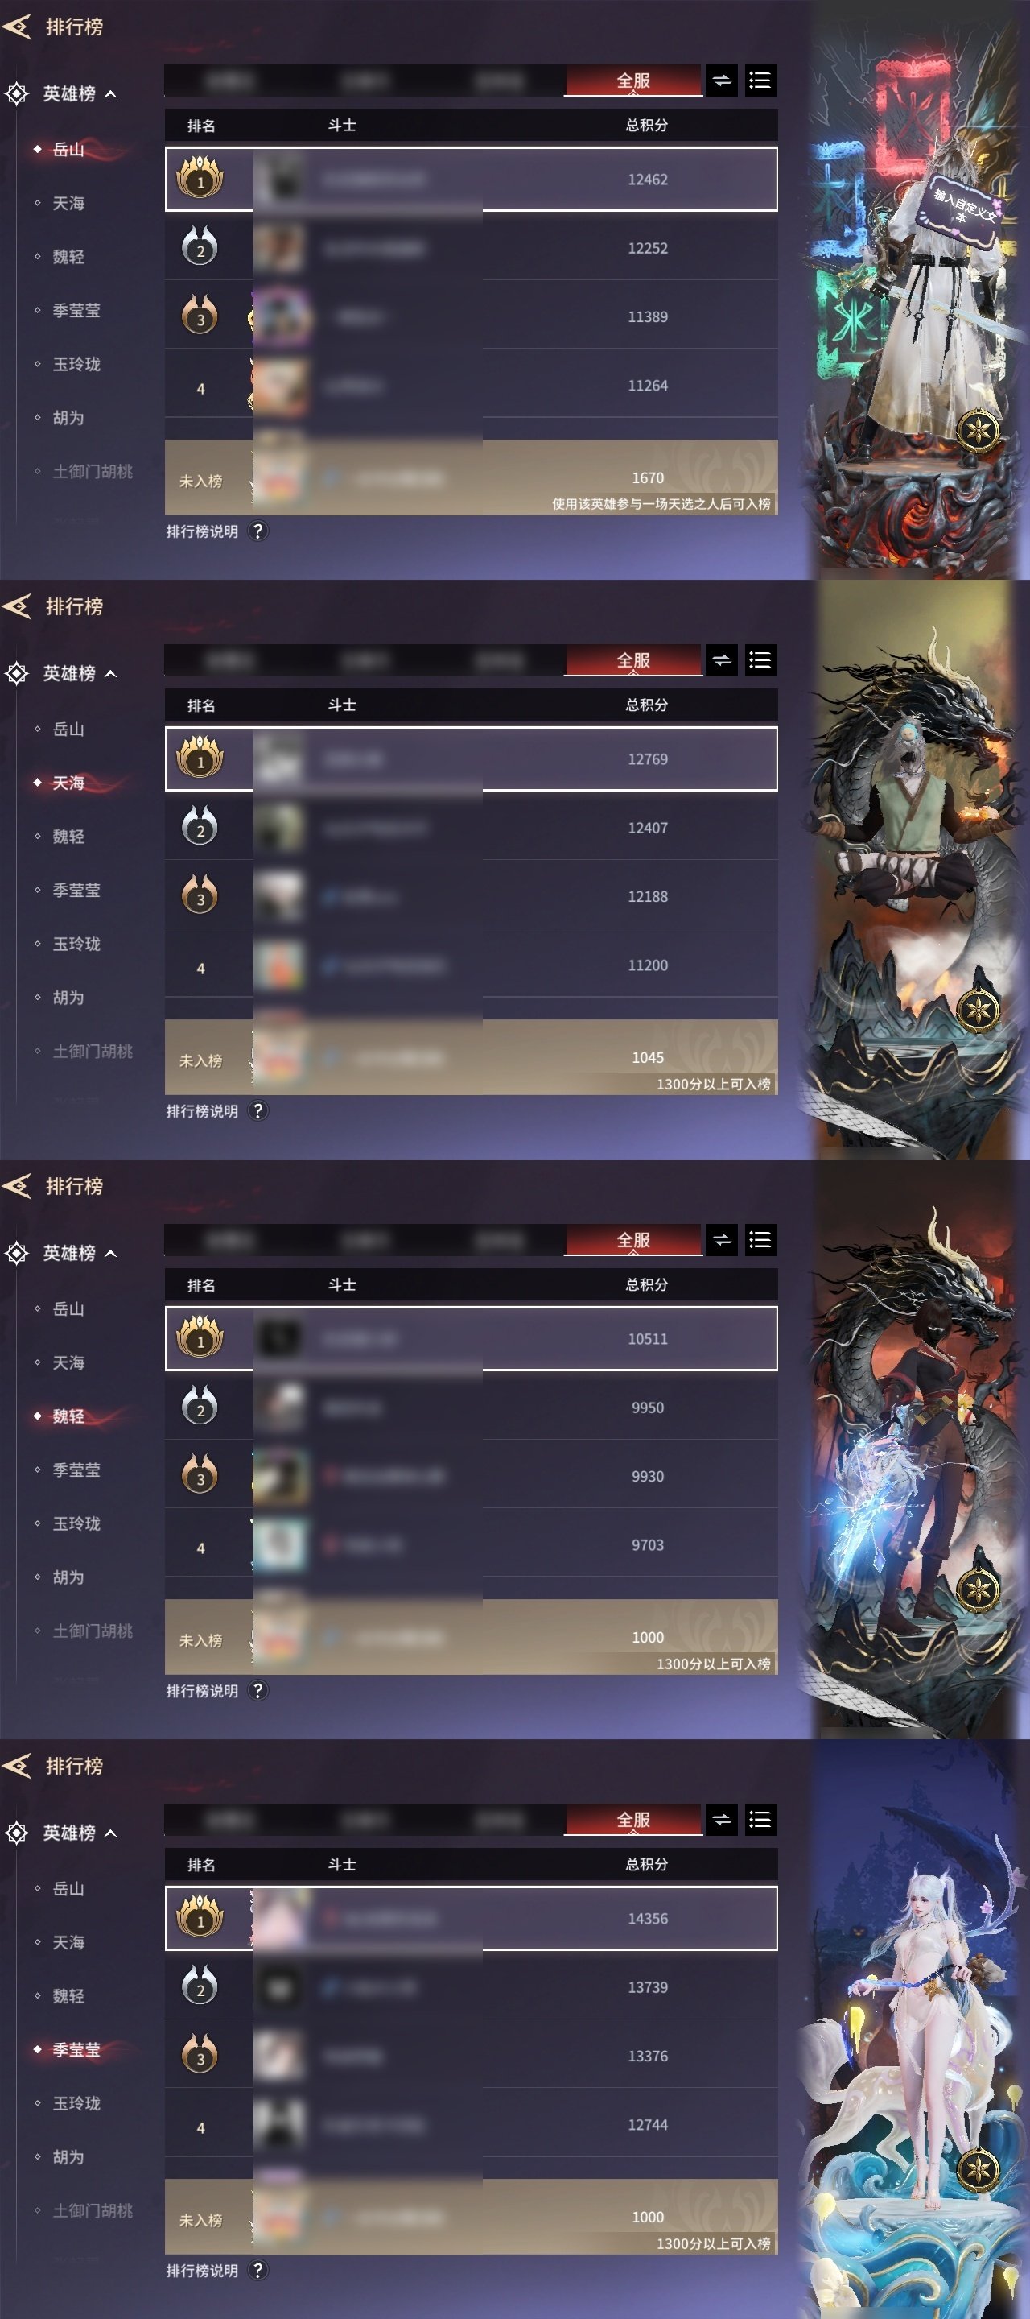The width and height of the screenshot is (1030, 2319).
Task: Switch to 全服 tab above the 12462 score
Action: coord(633,81)
